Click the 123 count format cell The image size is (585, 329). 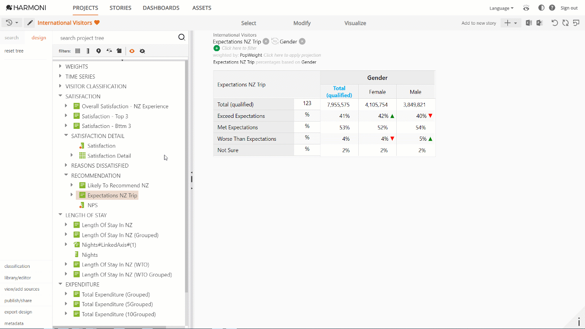[307, 104]
